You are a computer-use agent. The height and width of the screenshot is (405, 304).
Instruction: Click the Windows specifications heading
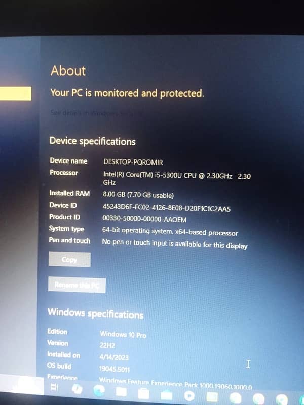point(95,313)
